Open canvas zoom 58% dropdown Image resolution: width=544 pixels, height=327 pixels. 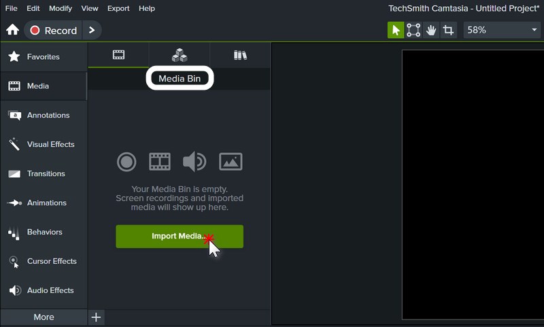click(502, 30)
